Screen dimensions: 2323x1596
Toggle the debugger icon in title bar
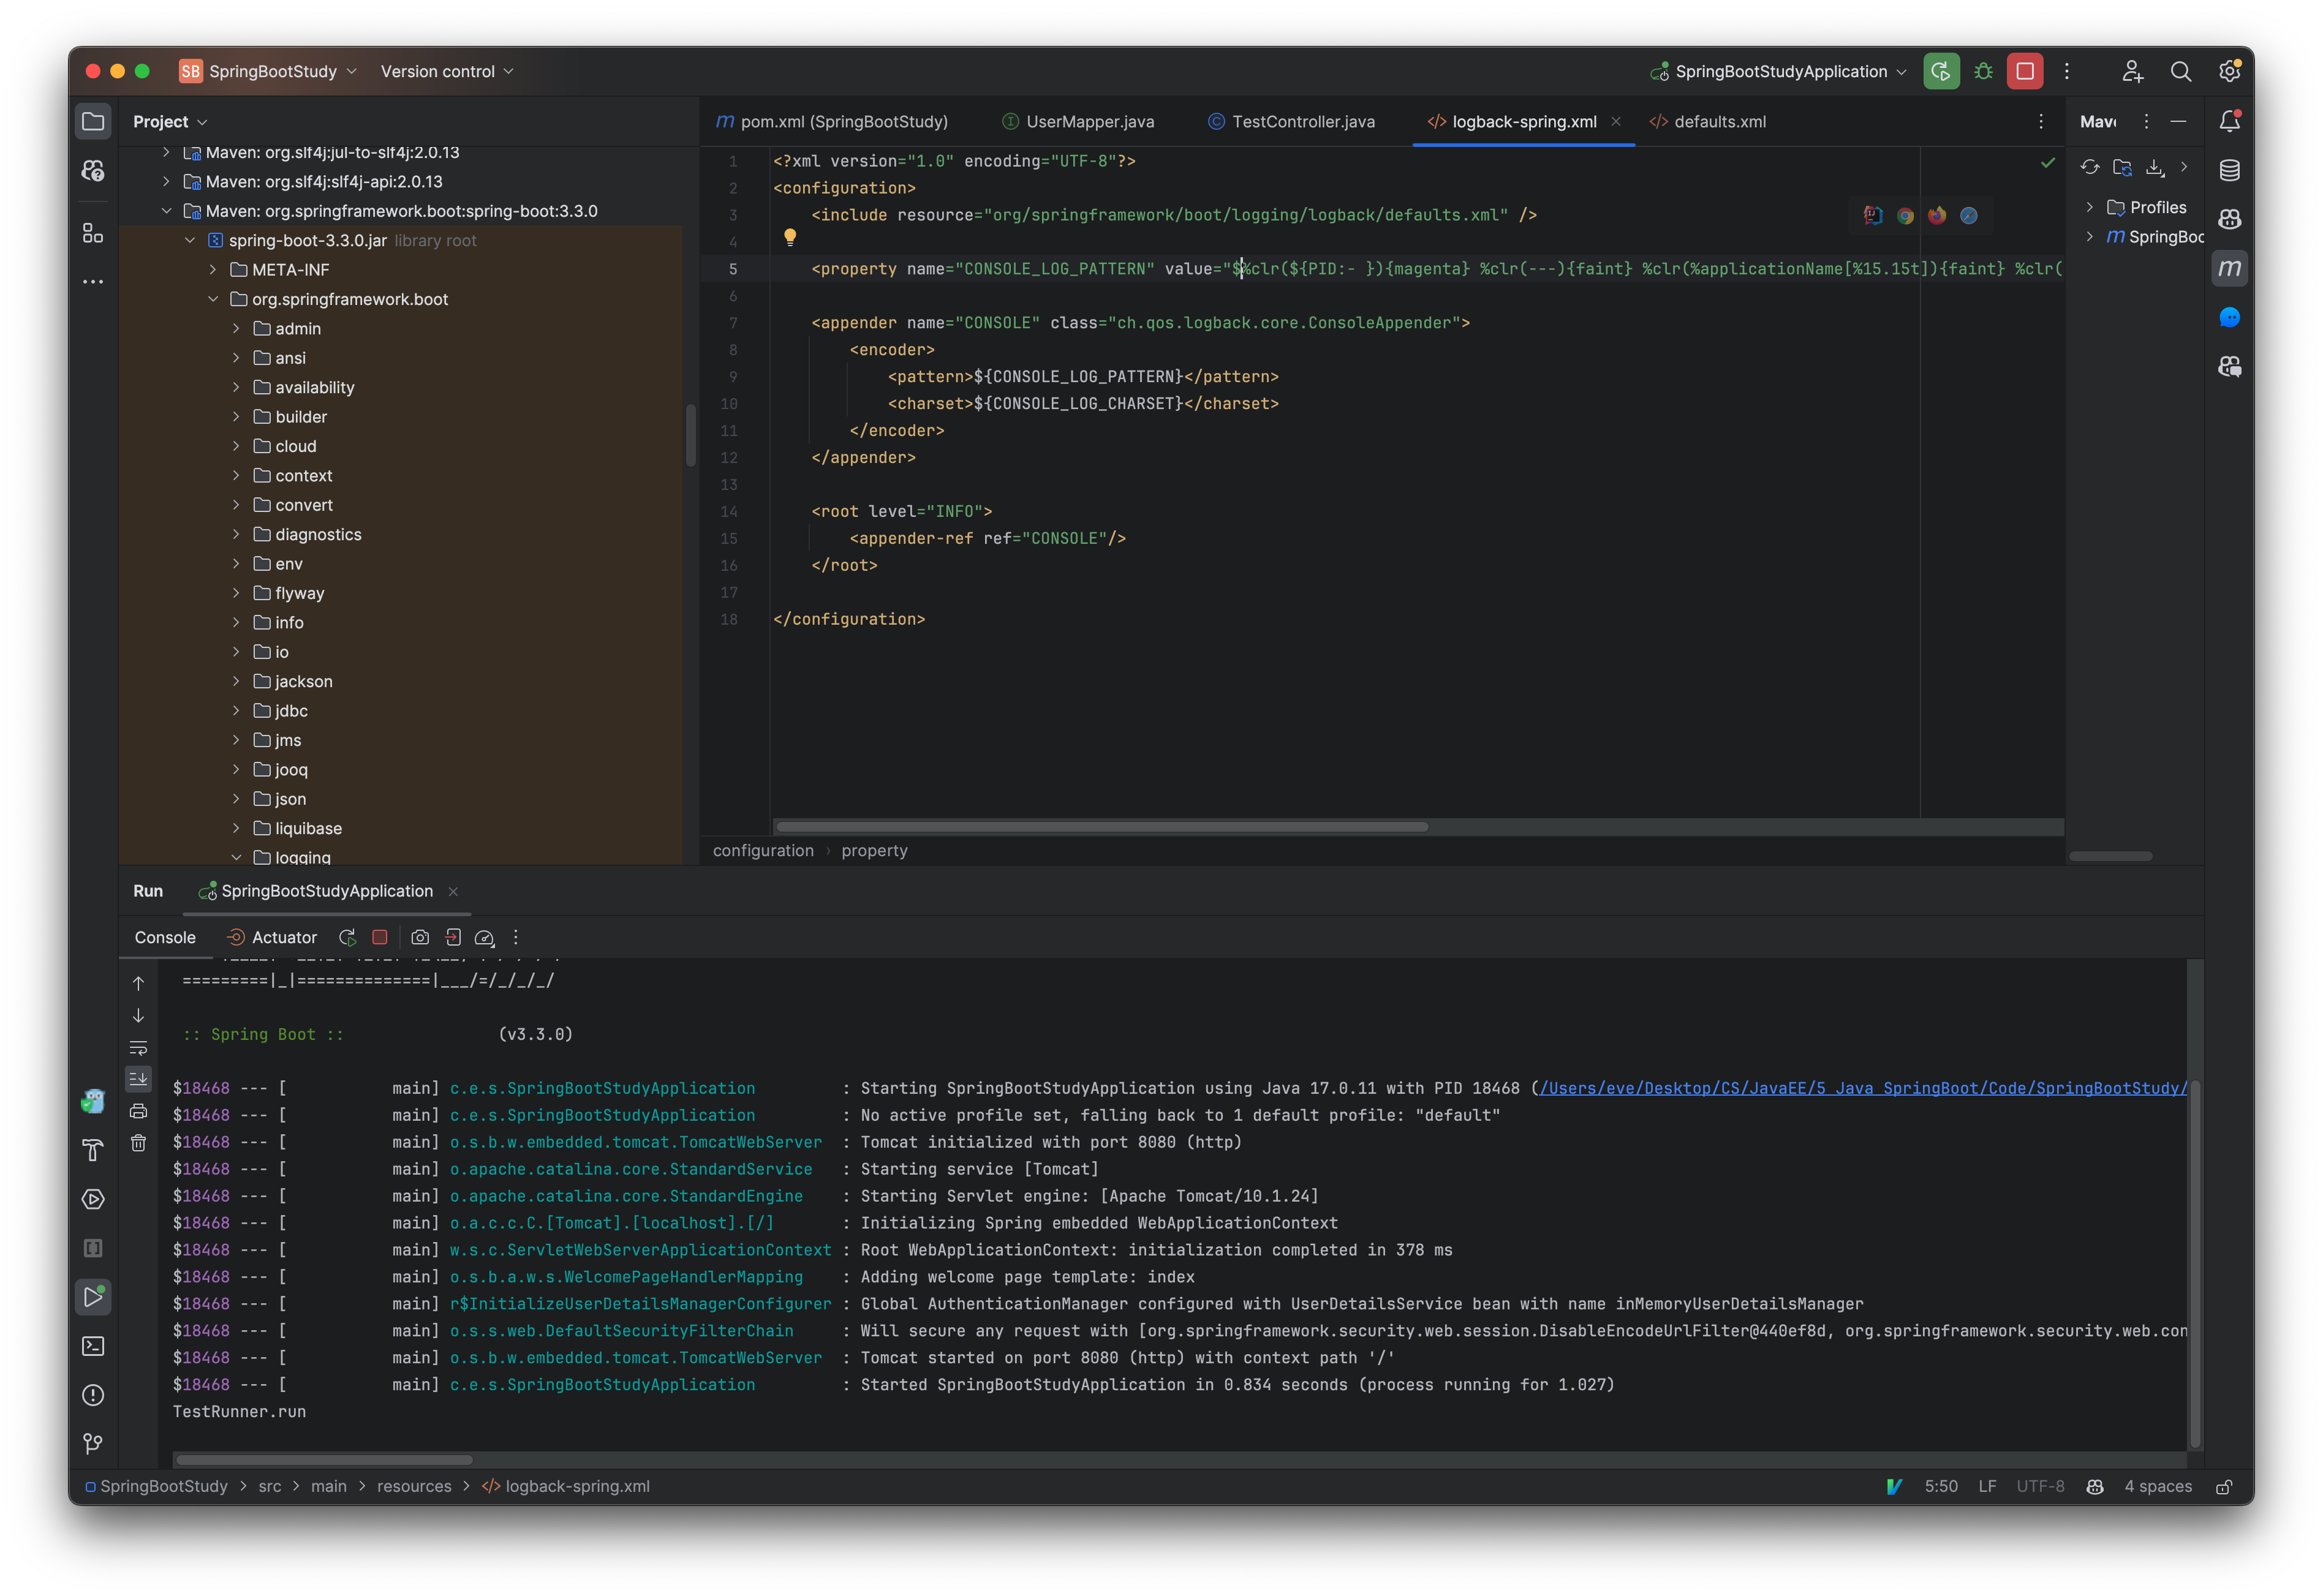click(x=1984, y=71)
